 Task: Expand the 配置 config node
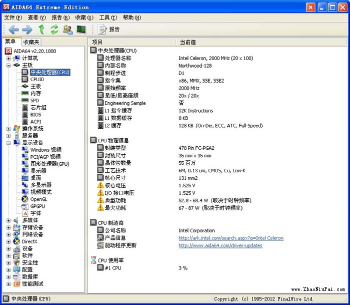tap(8, 270)
